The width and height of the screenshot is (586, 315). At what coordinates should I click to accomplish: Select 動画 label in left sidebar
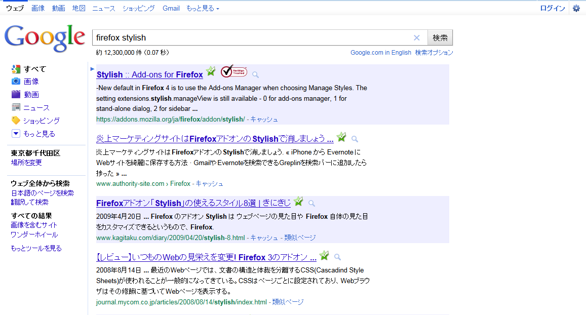[31, 95]
